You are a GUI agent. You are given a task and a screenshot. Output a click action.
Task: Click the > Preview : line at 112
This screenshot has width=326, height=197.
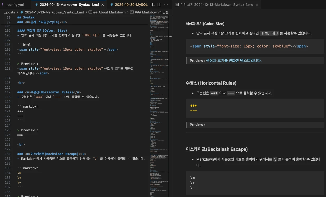click(x=28, y=64)
